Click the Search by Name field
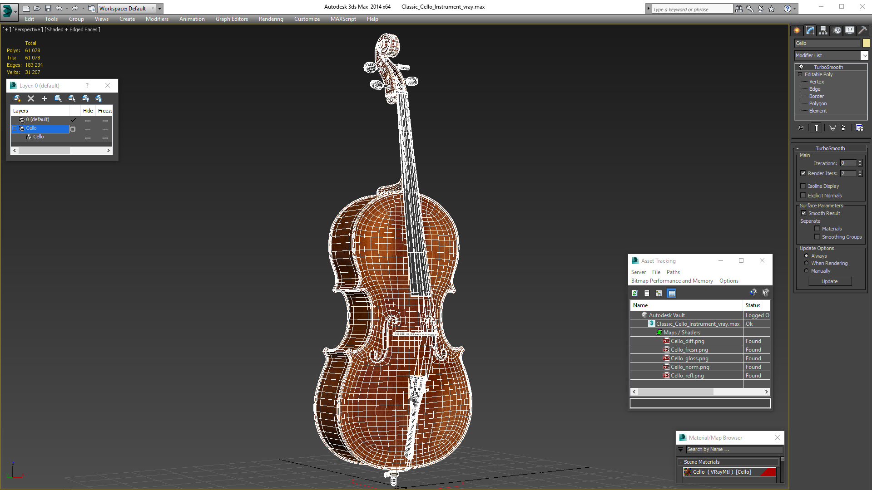Viewport: 872px width, 490px height. [x=733, y=449]
